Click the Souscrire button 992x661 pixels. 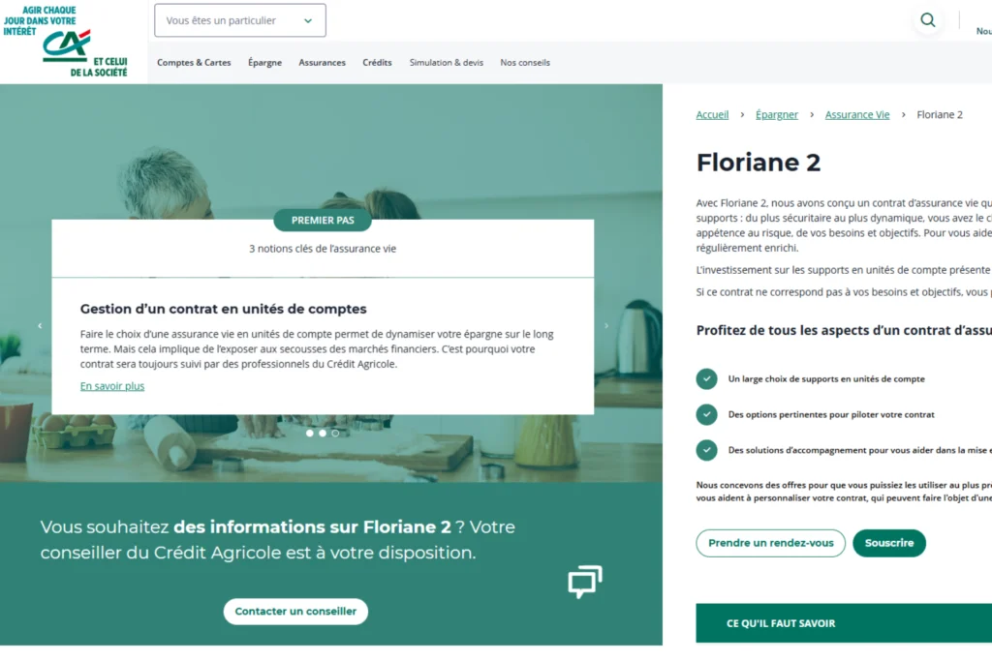click(888, 543)
